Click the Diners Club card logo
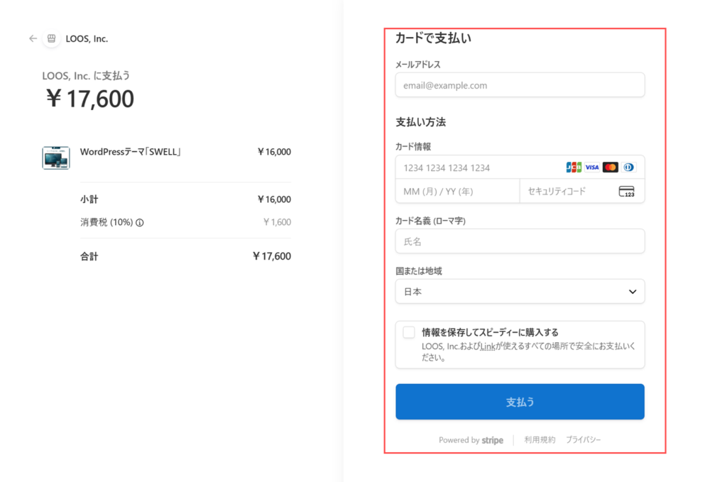This screenshot has height=482, width=727. [629, 168]
